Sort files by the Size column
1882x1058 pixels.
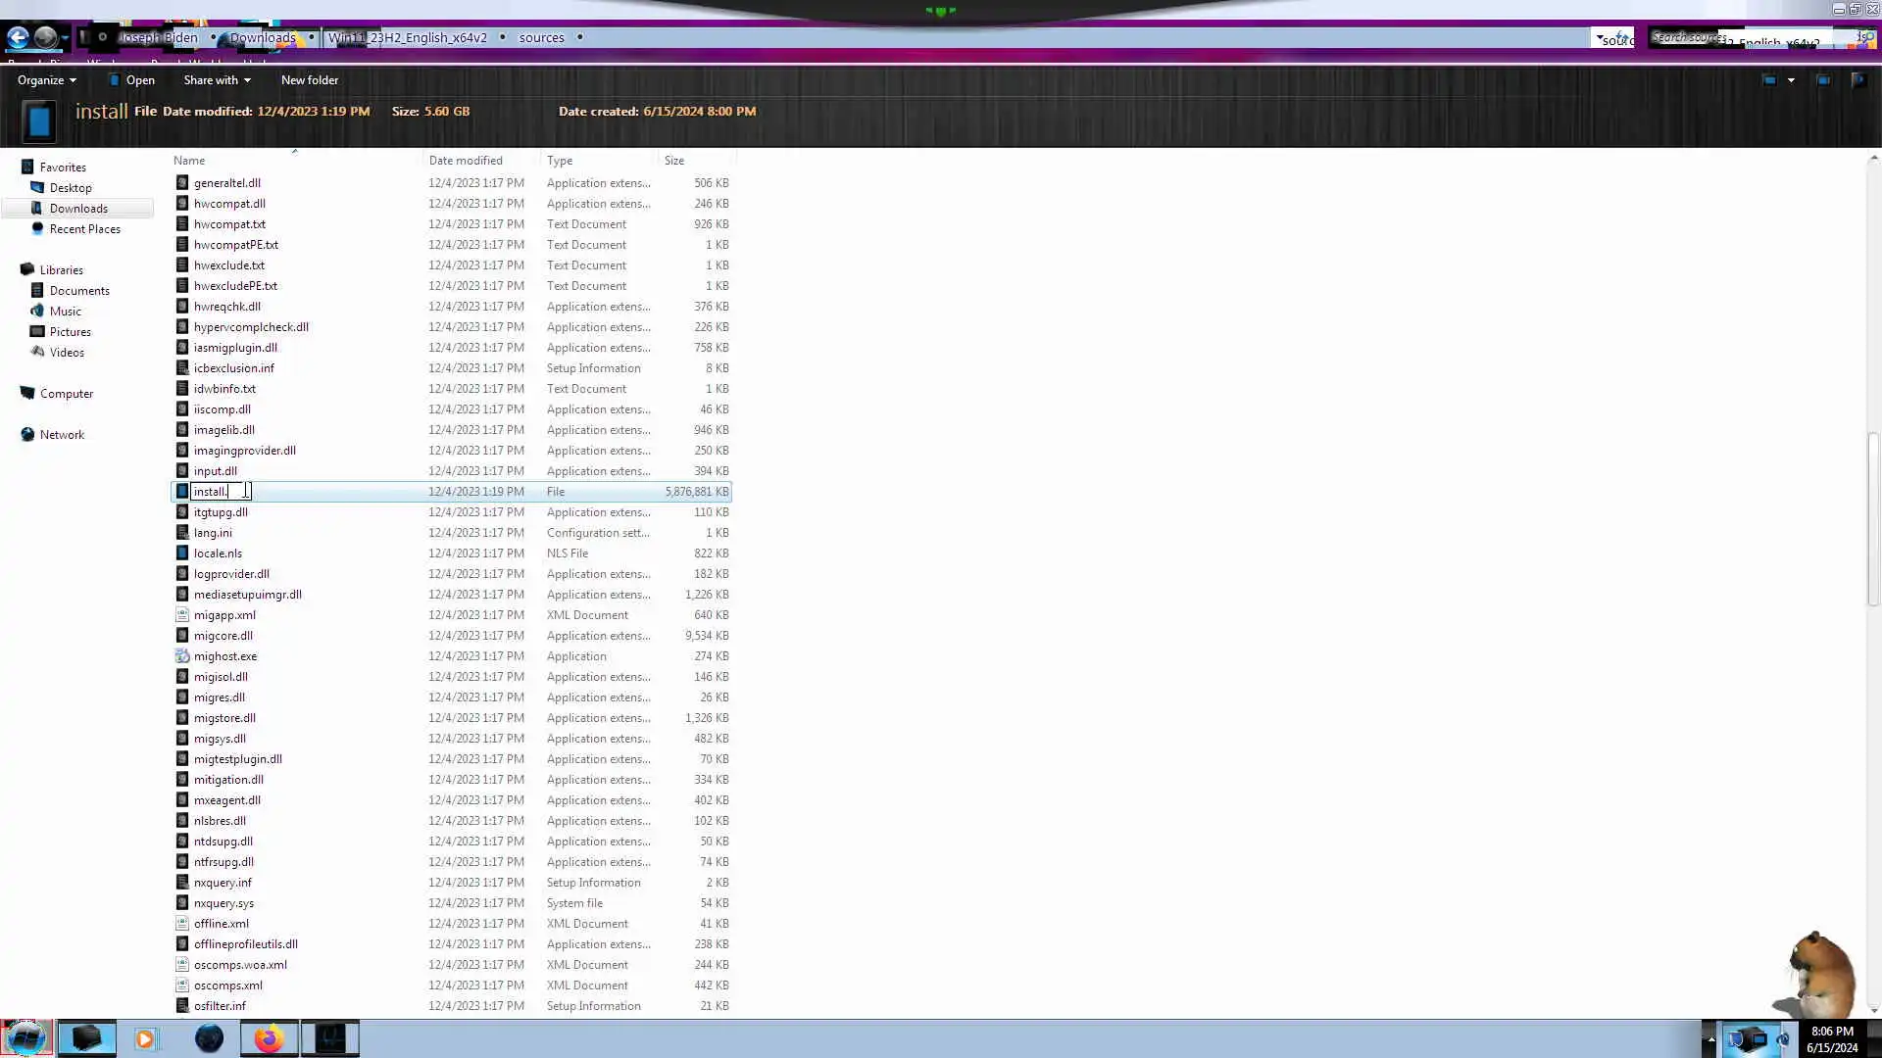(674, 161)
